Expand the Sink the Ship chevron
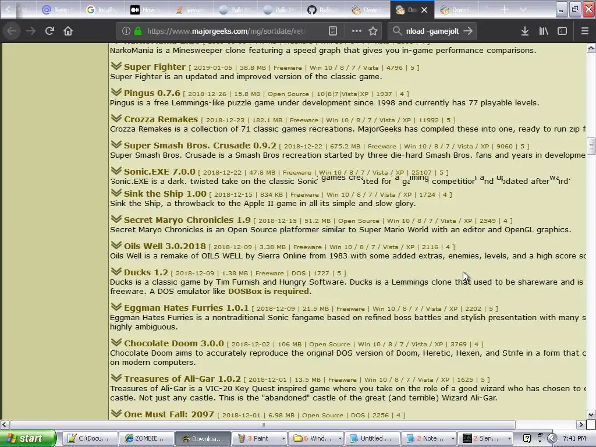596x447 pixels. (x=116, y=193)
